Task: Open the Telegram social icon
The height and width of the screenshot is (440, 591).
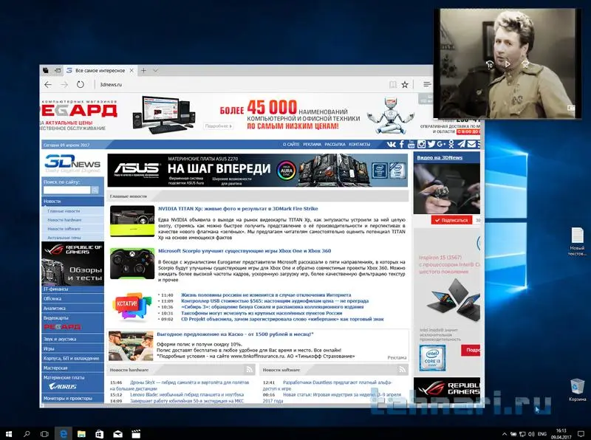Action: (461, 144)
